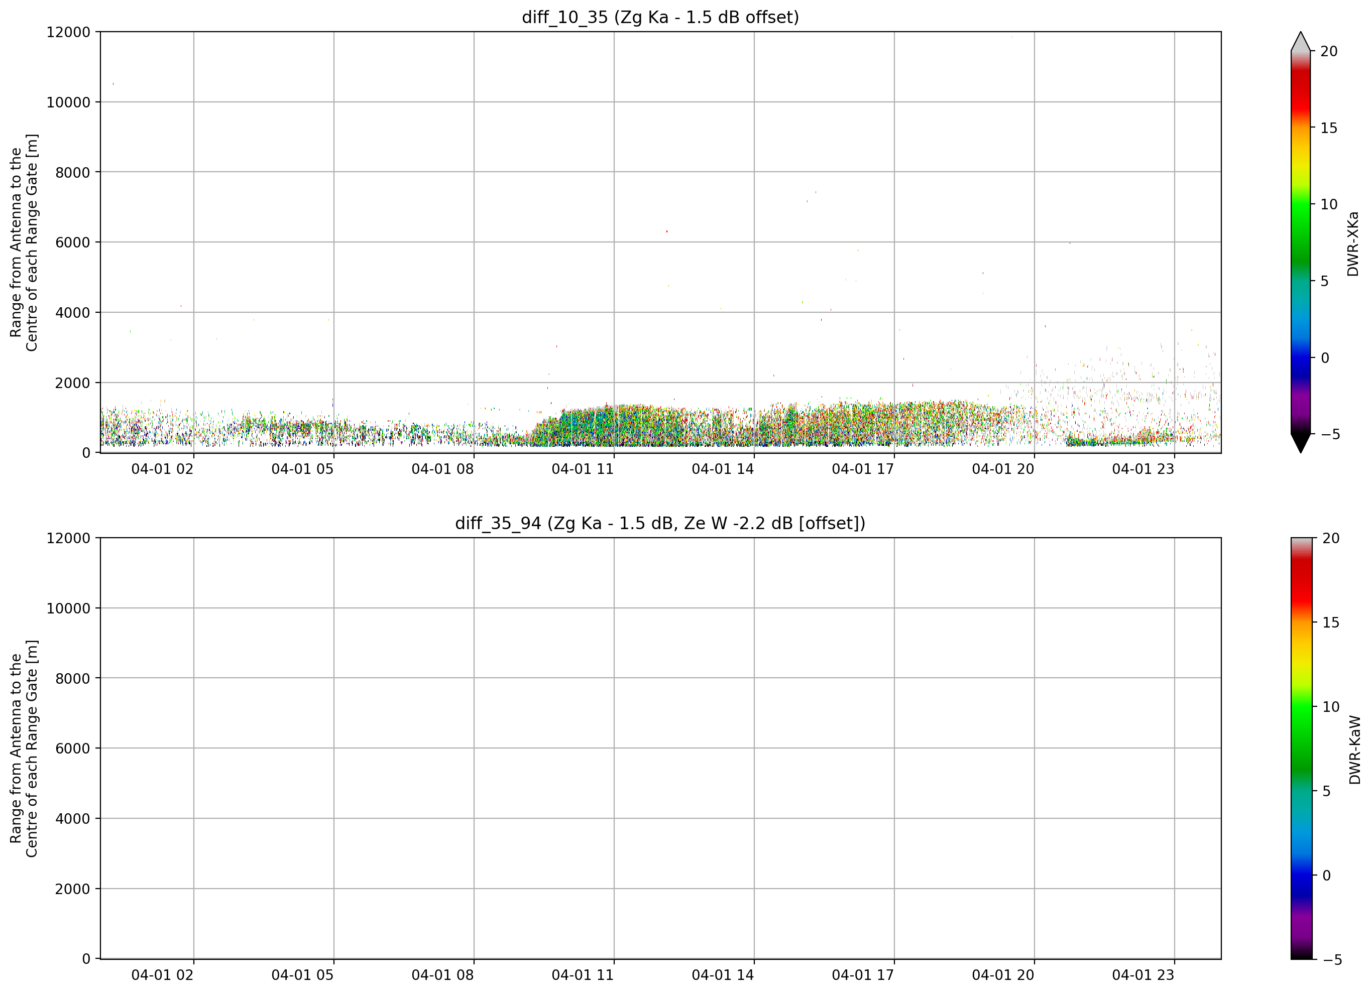Click the '04-01 23' x-tick on diff_35_94 plot
Image resolution: width=1372 pixels, height=993 pixels.
[1144, 975]
